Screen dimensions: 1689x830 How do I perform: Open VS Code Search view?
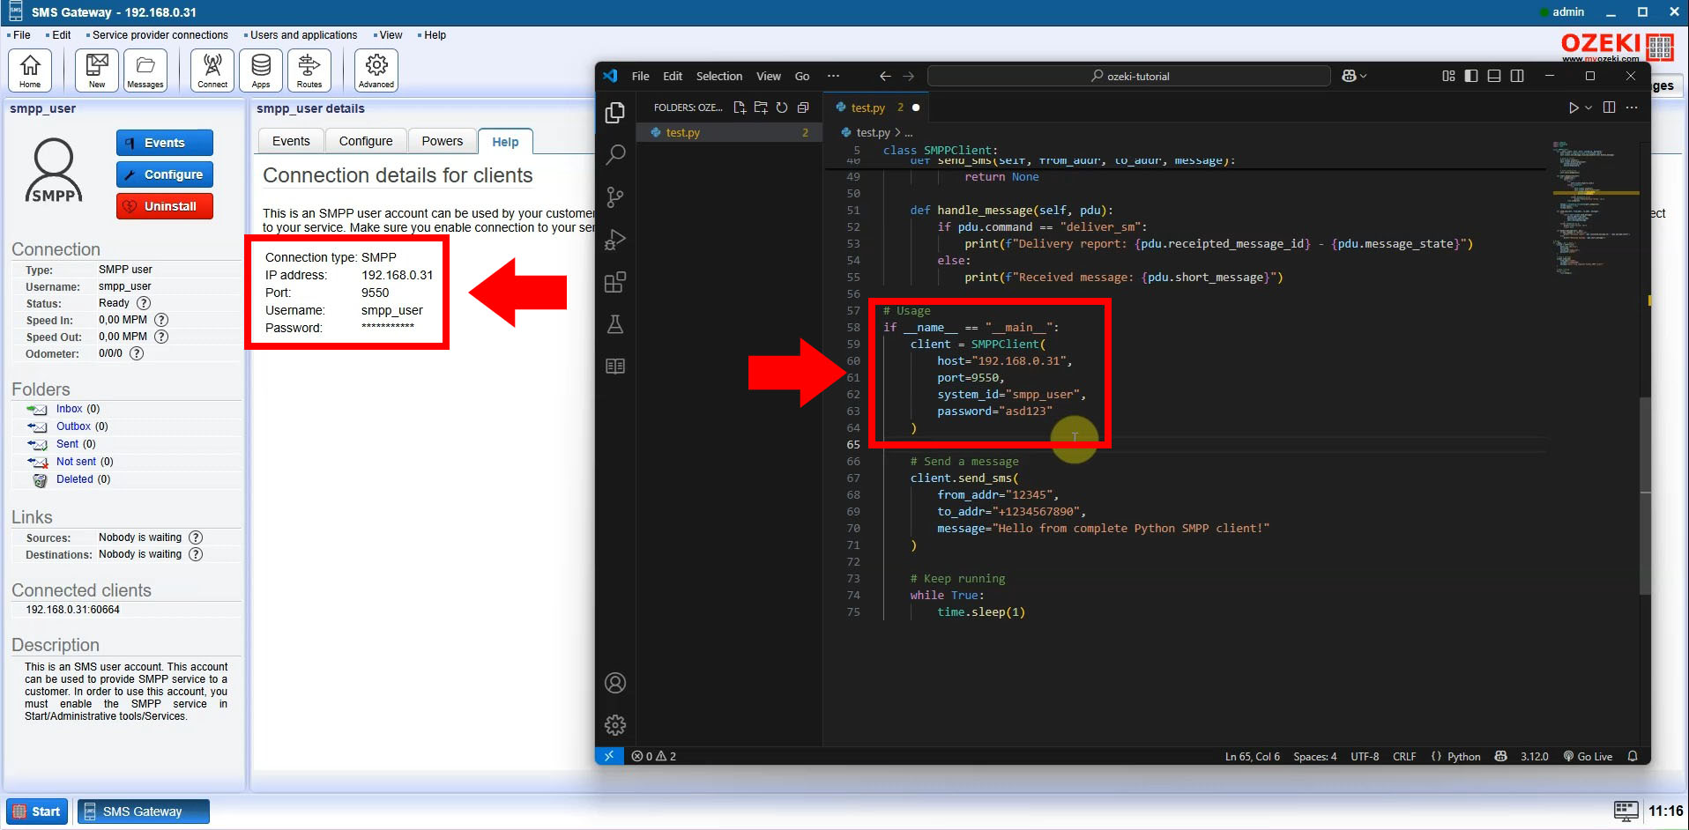(x=615, y=154)
